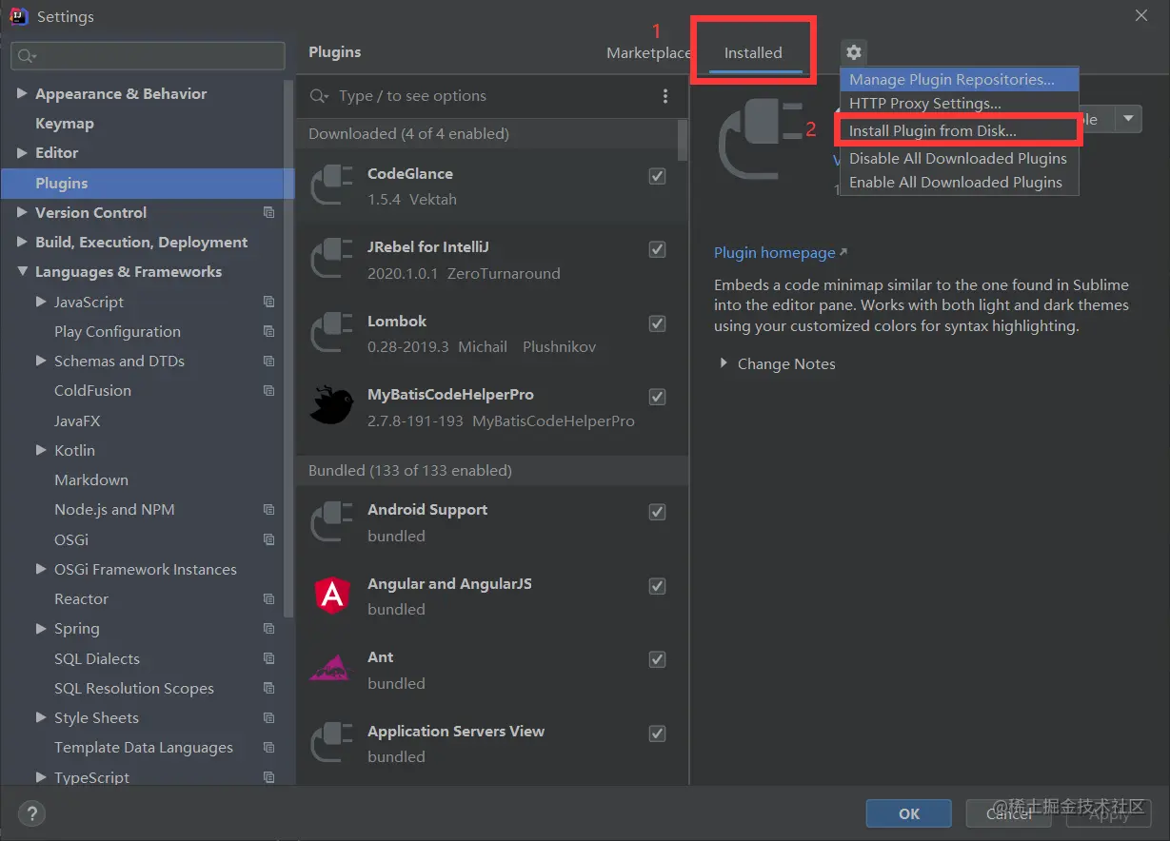Click the Application Servers View plugin icon
The width and height of the screenshot is (1170, 841).
331,743
